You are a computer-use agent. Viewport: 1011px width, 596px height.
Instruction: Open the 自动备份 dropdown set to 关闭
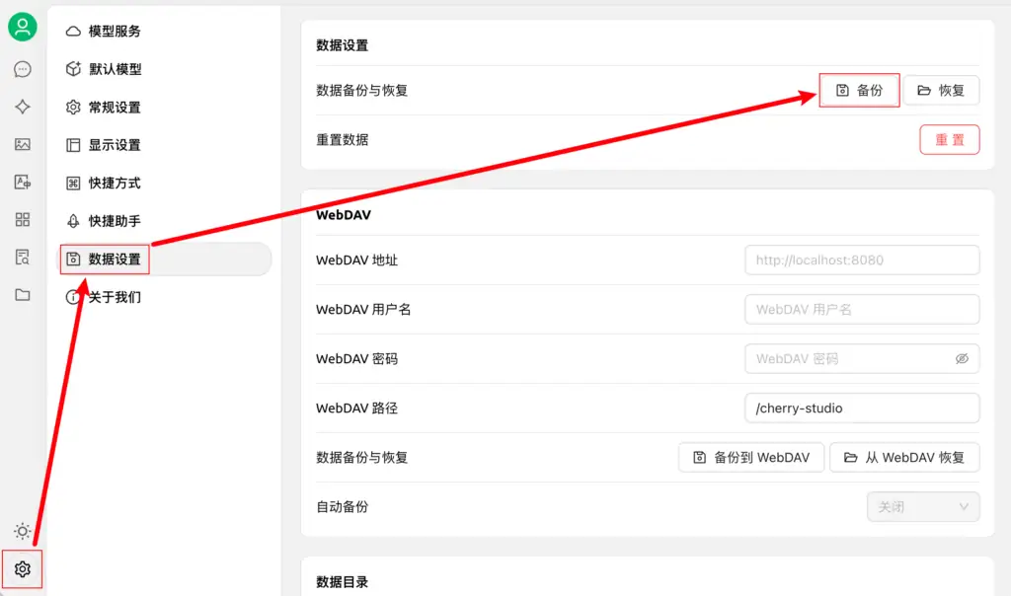pos(923,506)
